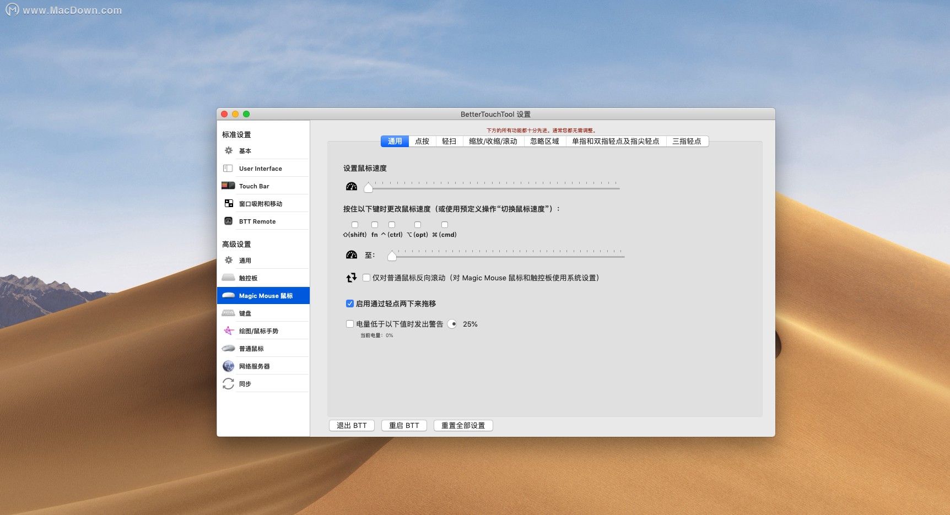The image size is (950, 515).
Task: Click the BetterTouchTool 设置 window title
Action: [495, 114]
